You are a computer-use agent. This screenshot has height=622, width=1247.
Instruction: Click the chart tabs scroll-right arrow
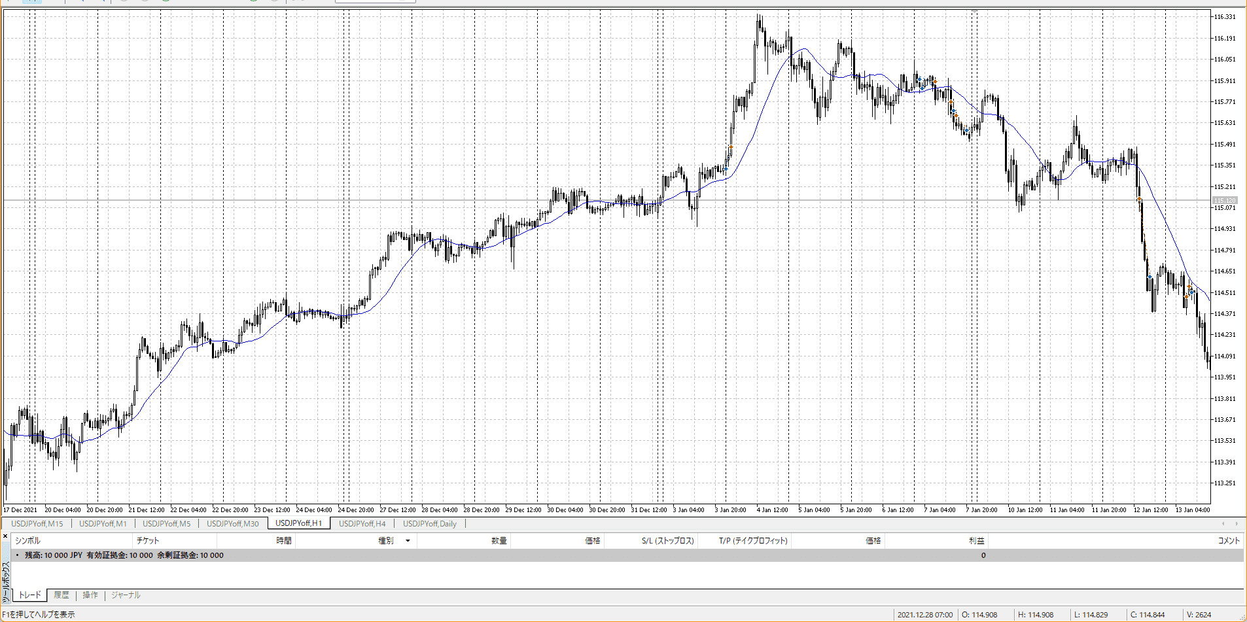coord(1237,523)
